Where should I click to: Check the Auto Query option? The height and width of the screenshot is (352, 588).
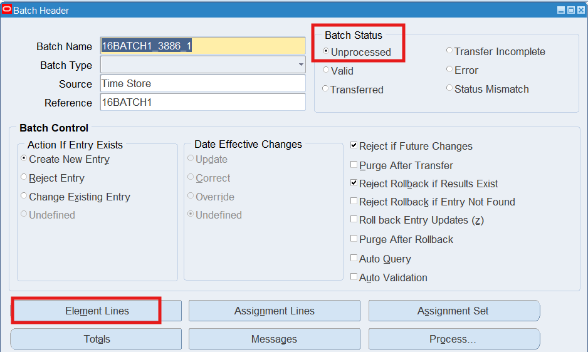pos(354,258)
